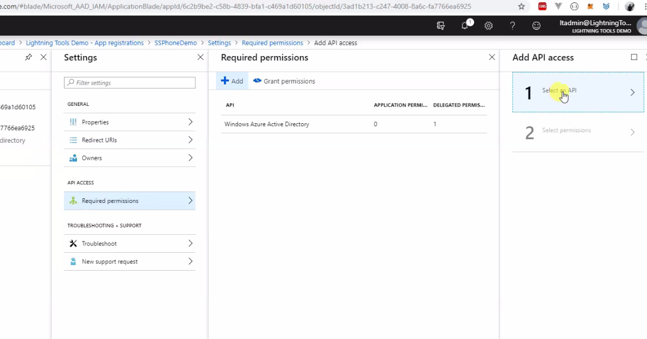Screen dimensions: 647x339
Task: Open Owners in Settings
Action: click(x=130, y=158)
